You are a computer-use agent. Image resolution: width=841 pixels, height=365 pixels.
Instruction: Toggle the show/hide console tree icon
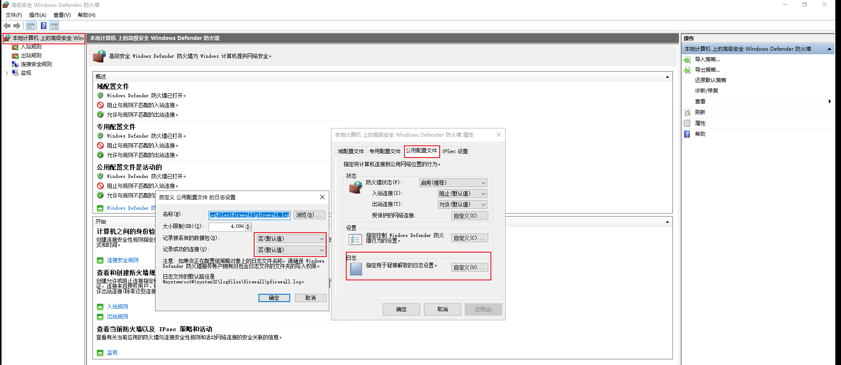click(31, 26)
